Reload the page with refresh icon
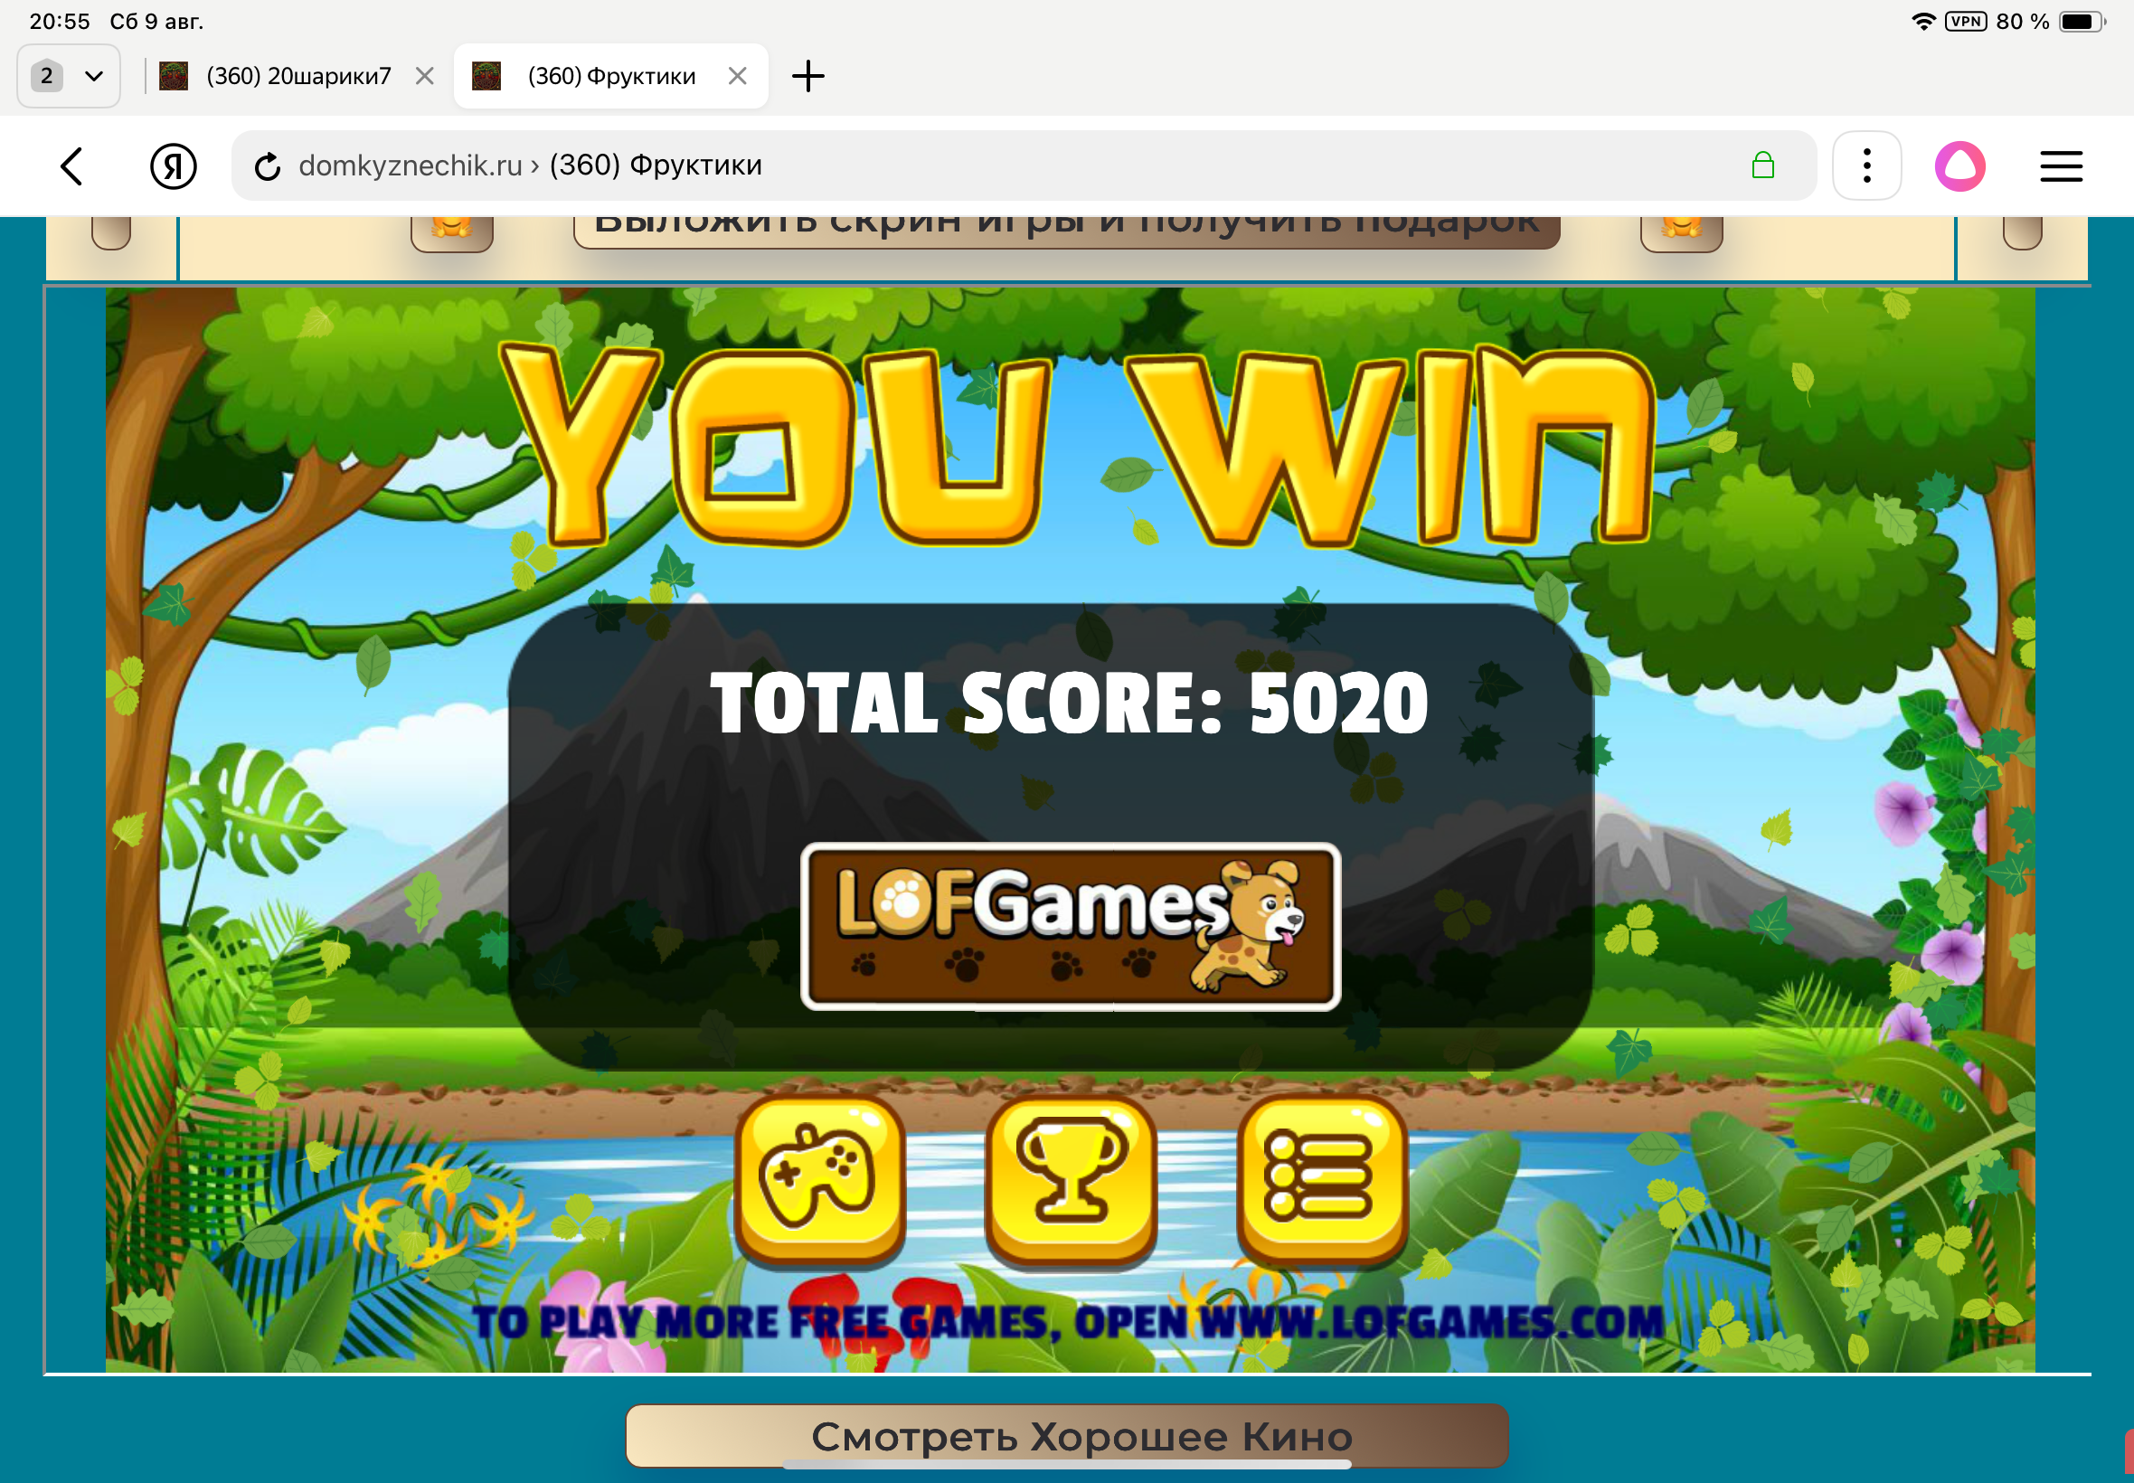The image size is (2134, 1483). click(x=268, y=166)
